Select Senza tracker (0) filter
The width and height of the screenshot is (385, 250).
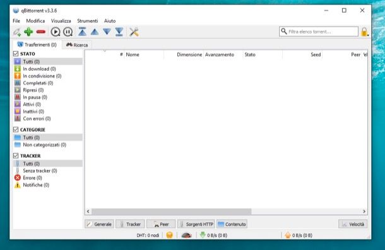click(48, 170)
